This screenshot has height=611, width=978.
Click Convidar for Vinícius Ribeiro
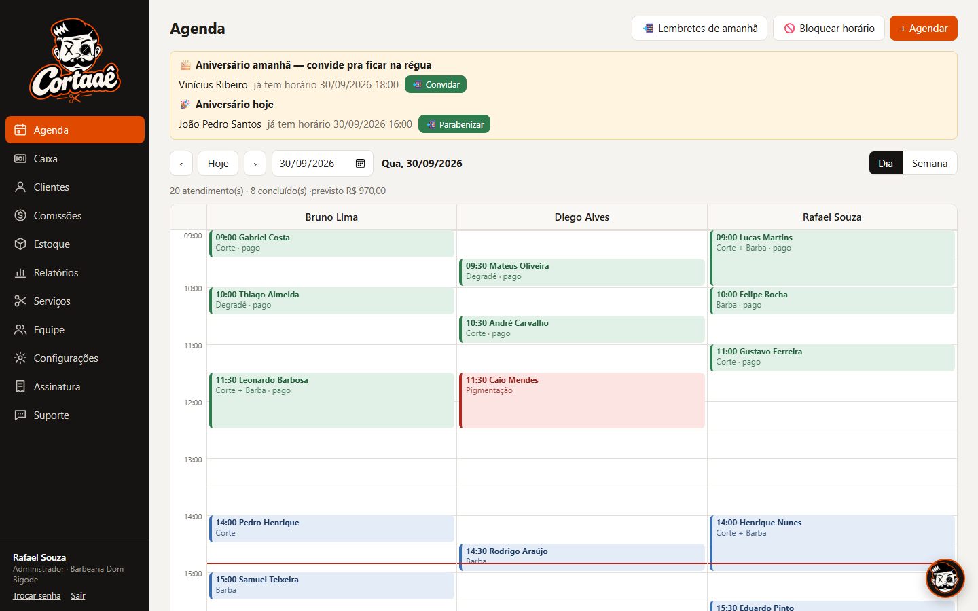click(435, 85)
